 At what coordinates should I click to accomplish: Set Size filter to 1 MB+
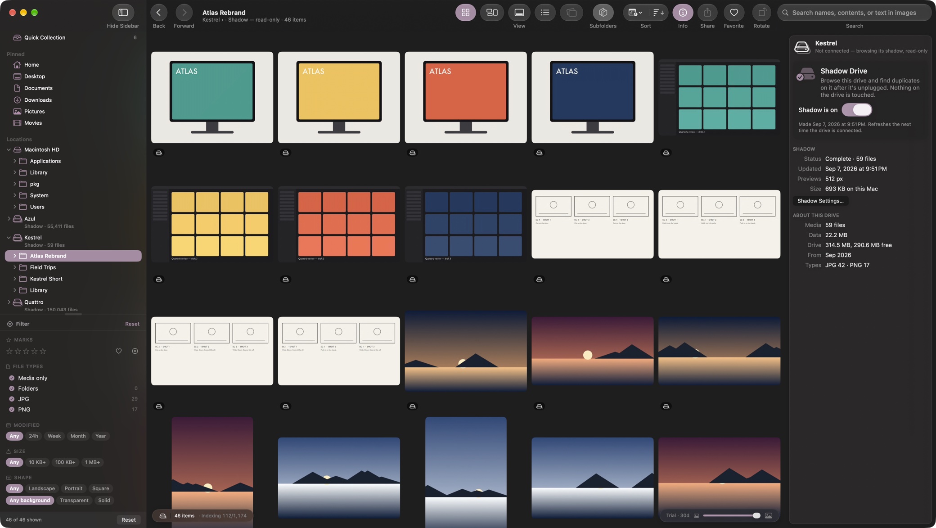point(92,462)
